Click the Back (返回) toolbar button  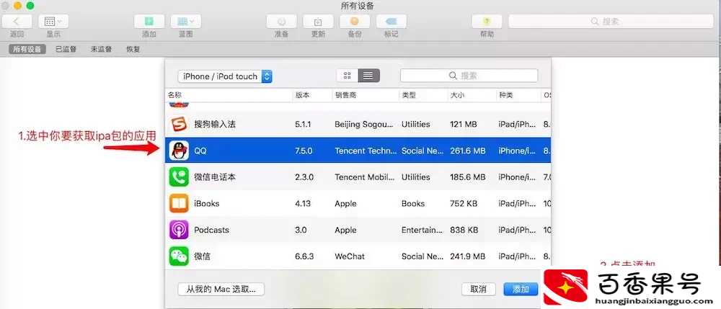17,22
